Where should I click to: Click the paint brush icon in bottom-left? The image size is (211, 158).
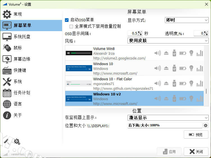(x=7, y=141)
